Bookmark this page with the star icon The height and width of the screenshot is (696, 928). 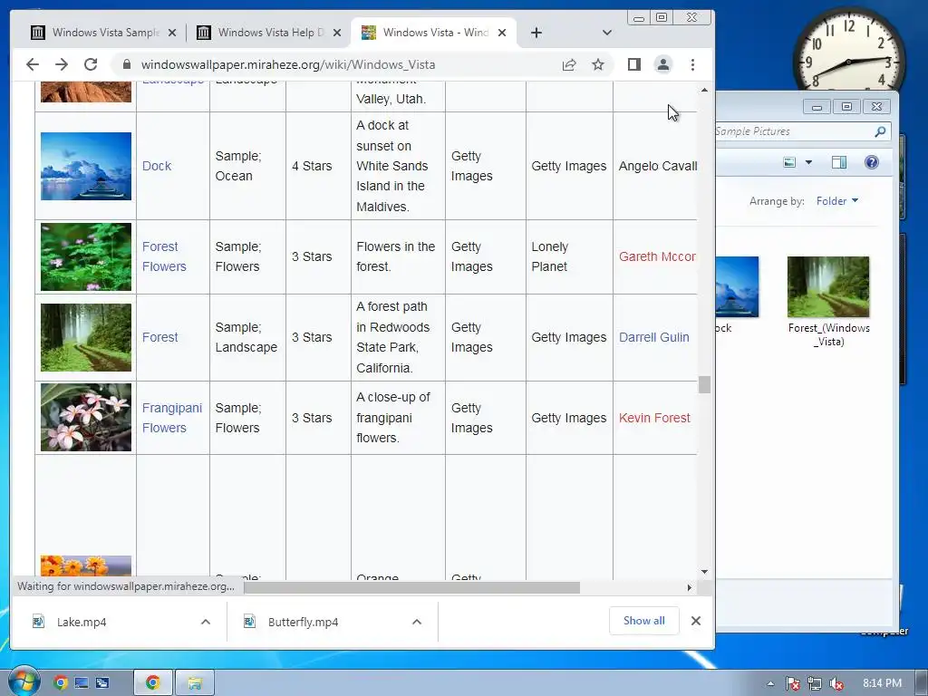point(598,64)
